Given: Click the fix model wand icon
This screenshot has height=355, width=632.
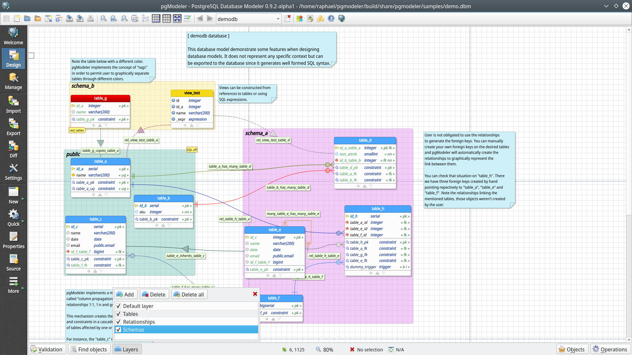Looking at the screenshot, I should tap(48, 19).
